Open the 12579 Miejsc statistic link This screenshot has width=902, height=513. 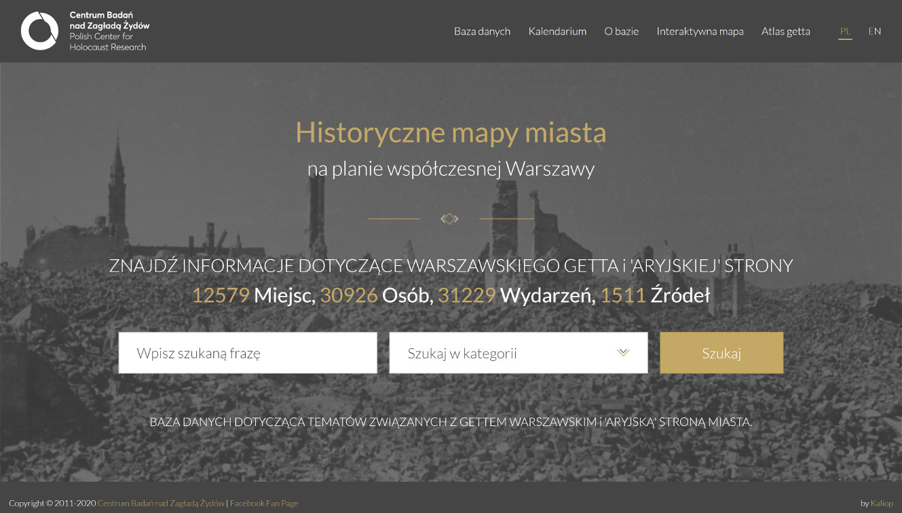click(x=221, y=294)
